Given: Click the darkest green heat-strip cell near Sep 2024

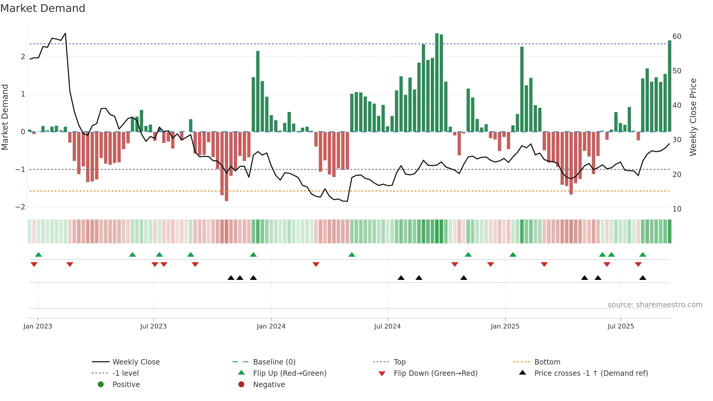Looking at the screenshot, I should pyautogui.click(x=437, y=231).
